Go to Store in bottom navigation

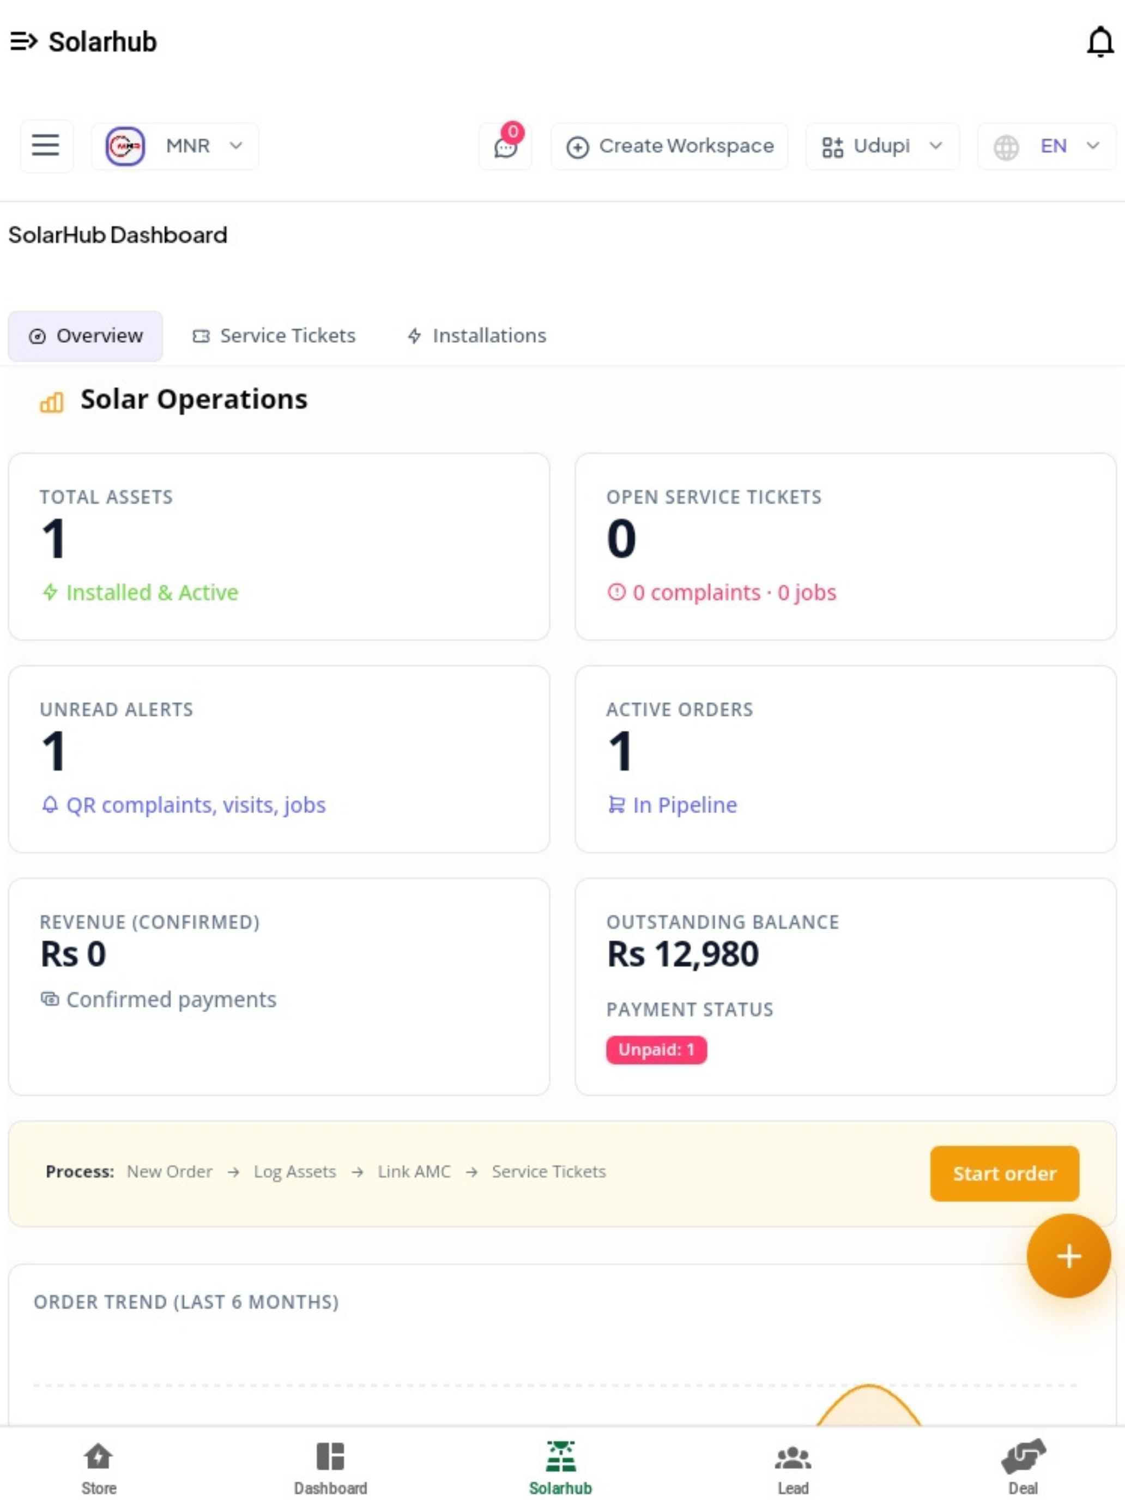(99, 1467)
